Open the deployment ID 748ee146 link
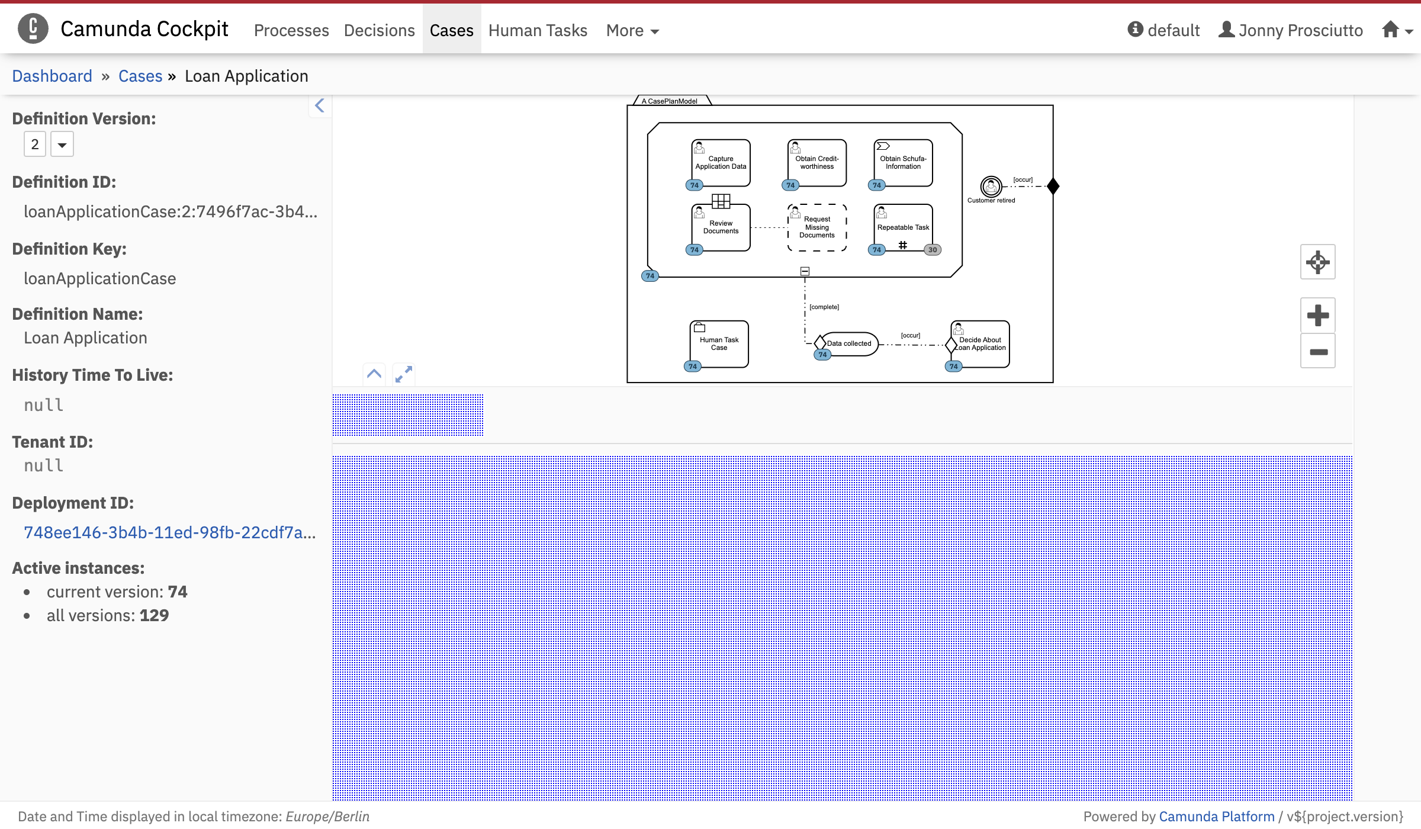 169,532
